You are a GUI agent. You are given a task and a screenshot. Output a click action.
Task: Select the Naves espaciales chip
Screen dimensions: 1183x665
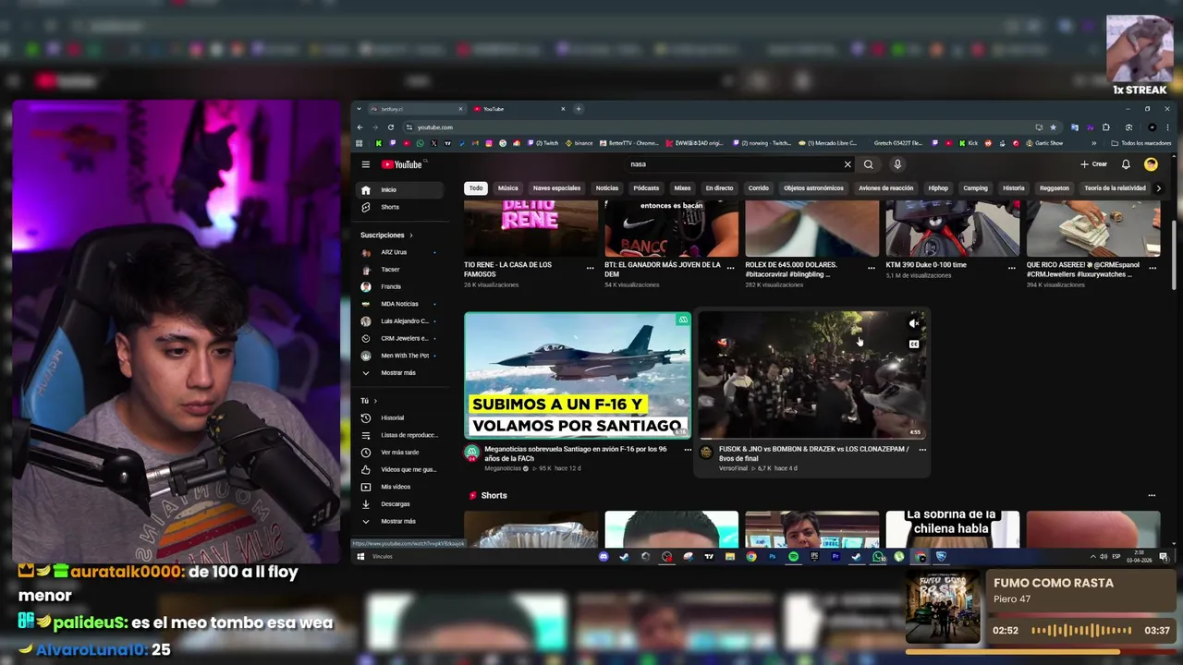coord(556,188)
